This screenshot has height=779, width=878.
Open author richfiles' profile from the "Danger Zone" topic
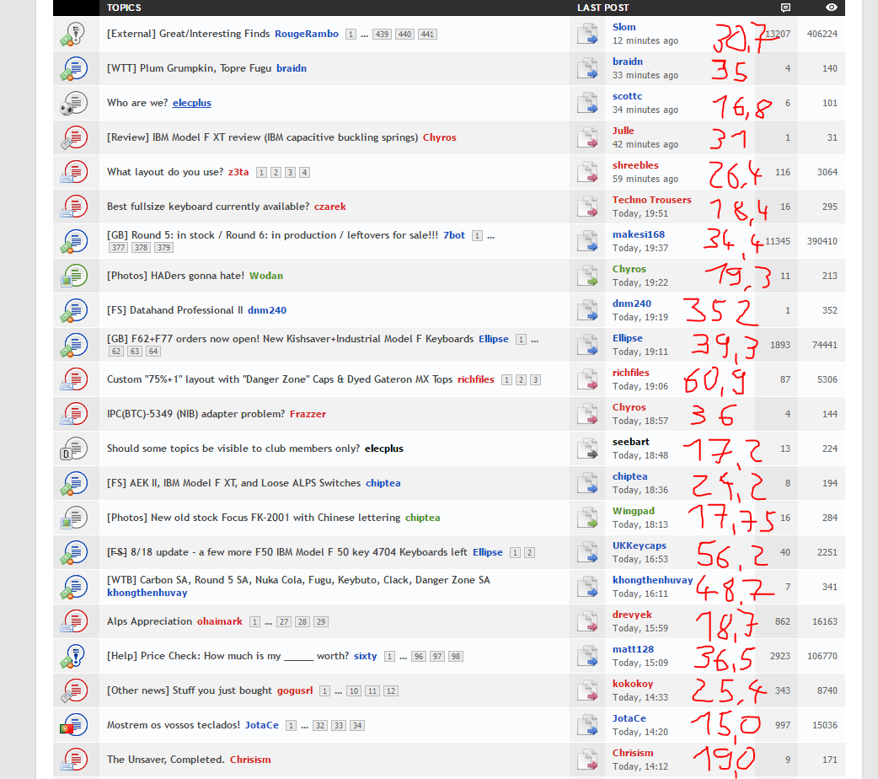point(475,379)
